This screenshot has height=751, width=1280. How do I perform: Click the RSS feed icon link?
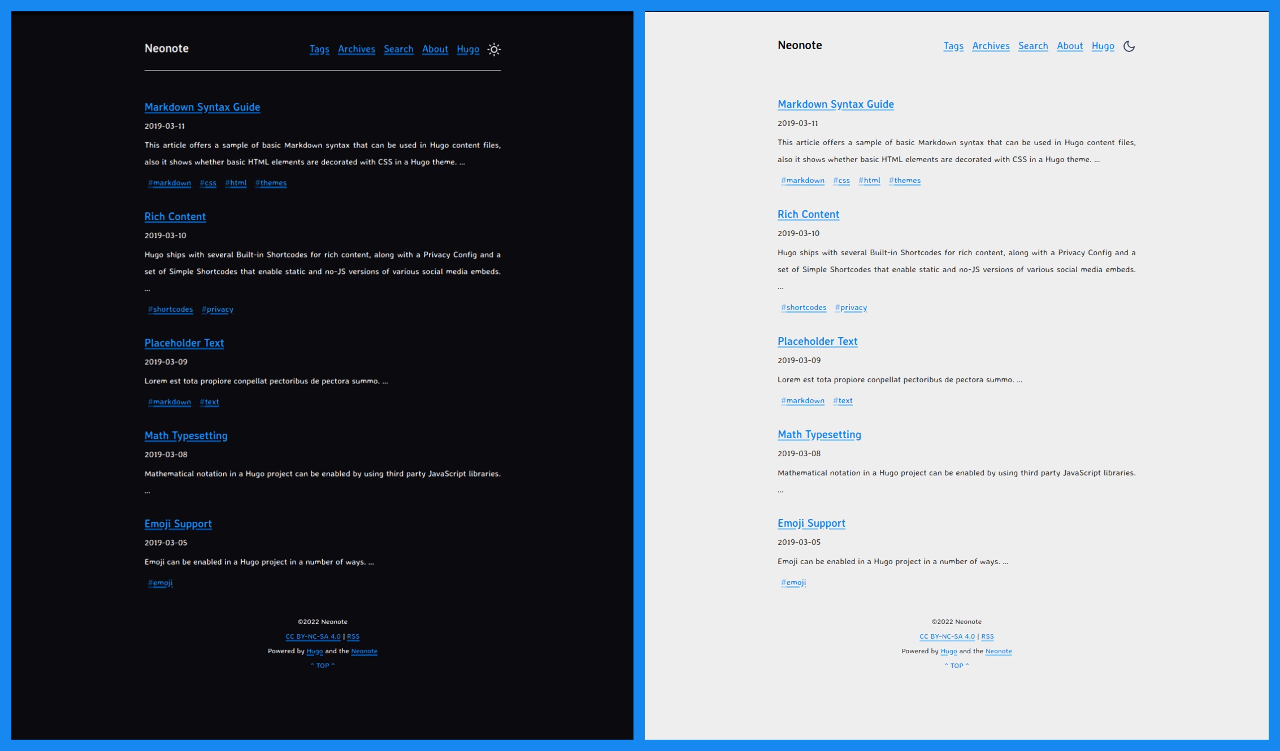(353, 636)
